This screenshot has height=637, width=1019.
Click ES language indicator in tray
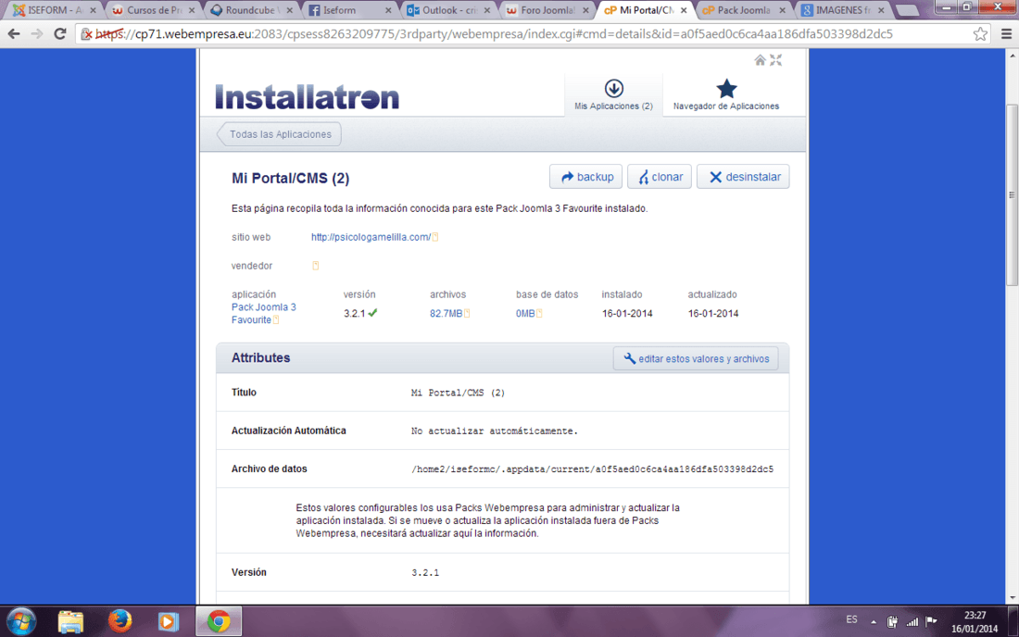click(x=851, y=619)
